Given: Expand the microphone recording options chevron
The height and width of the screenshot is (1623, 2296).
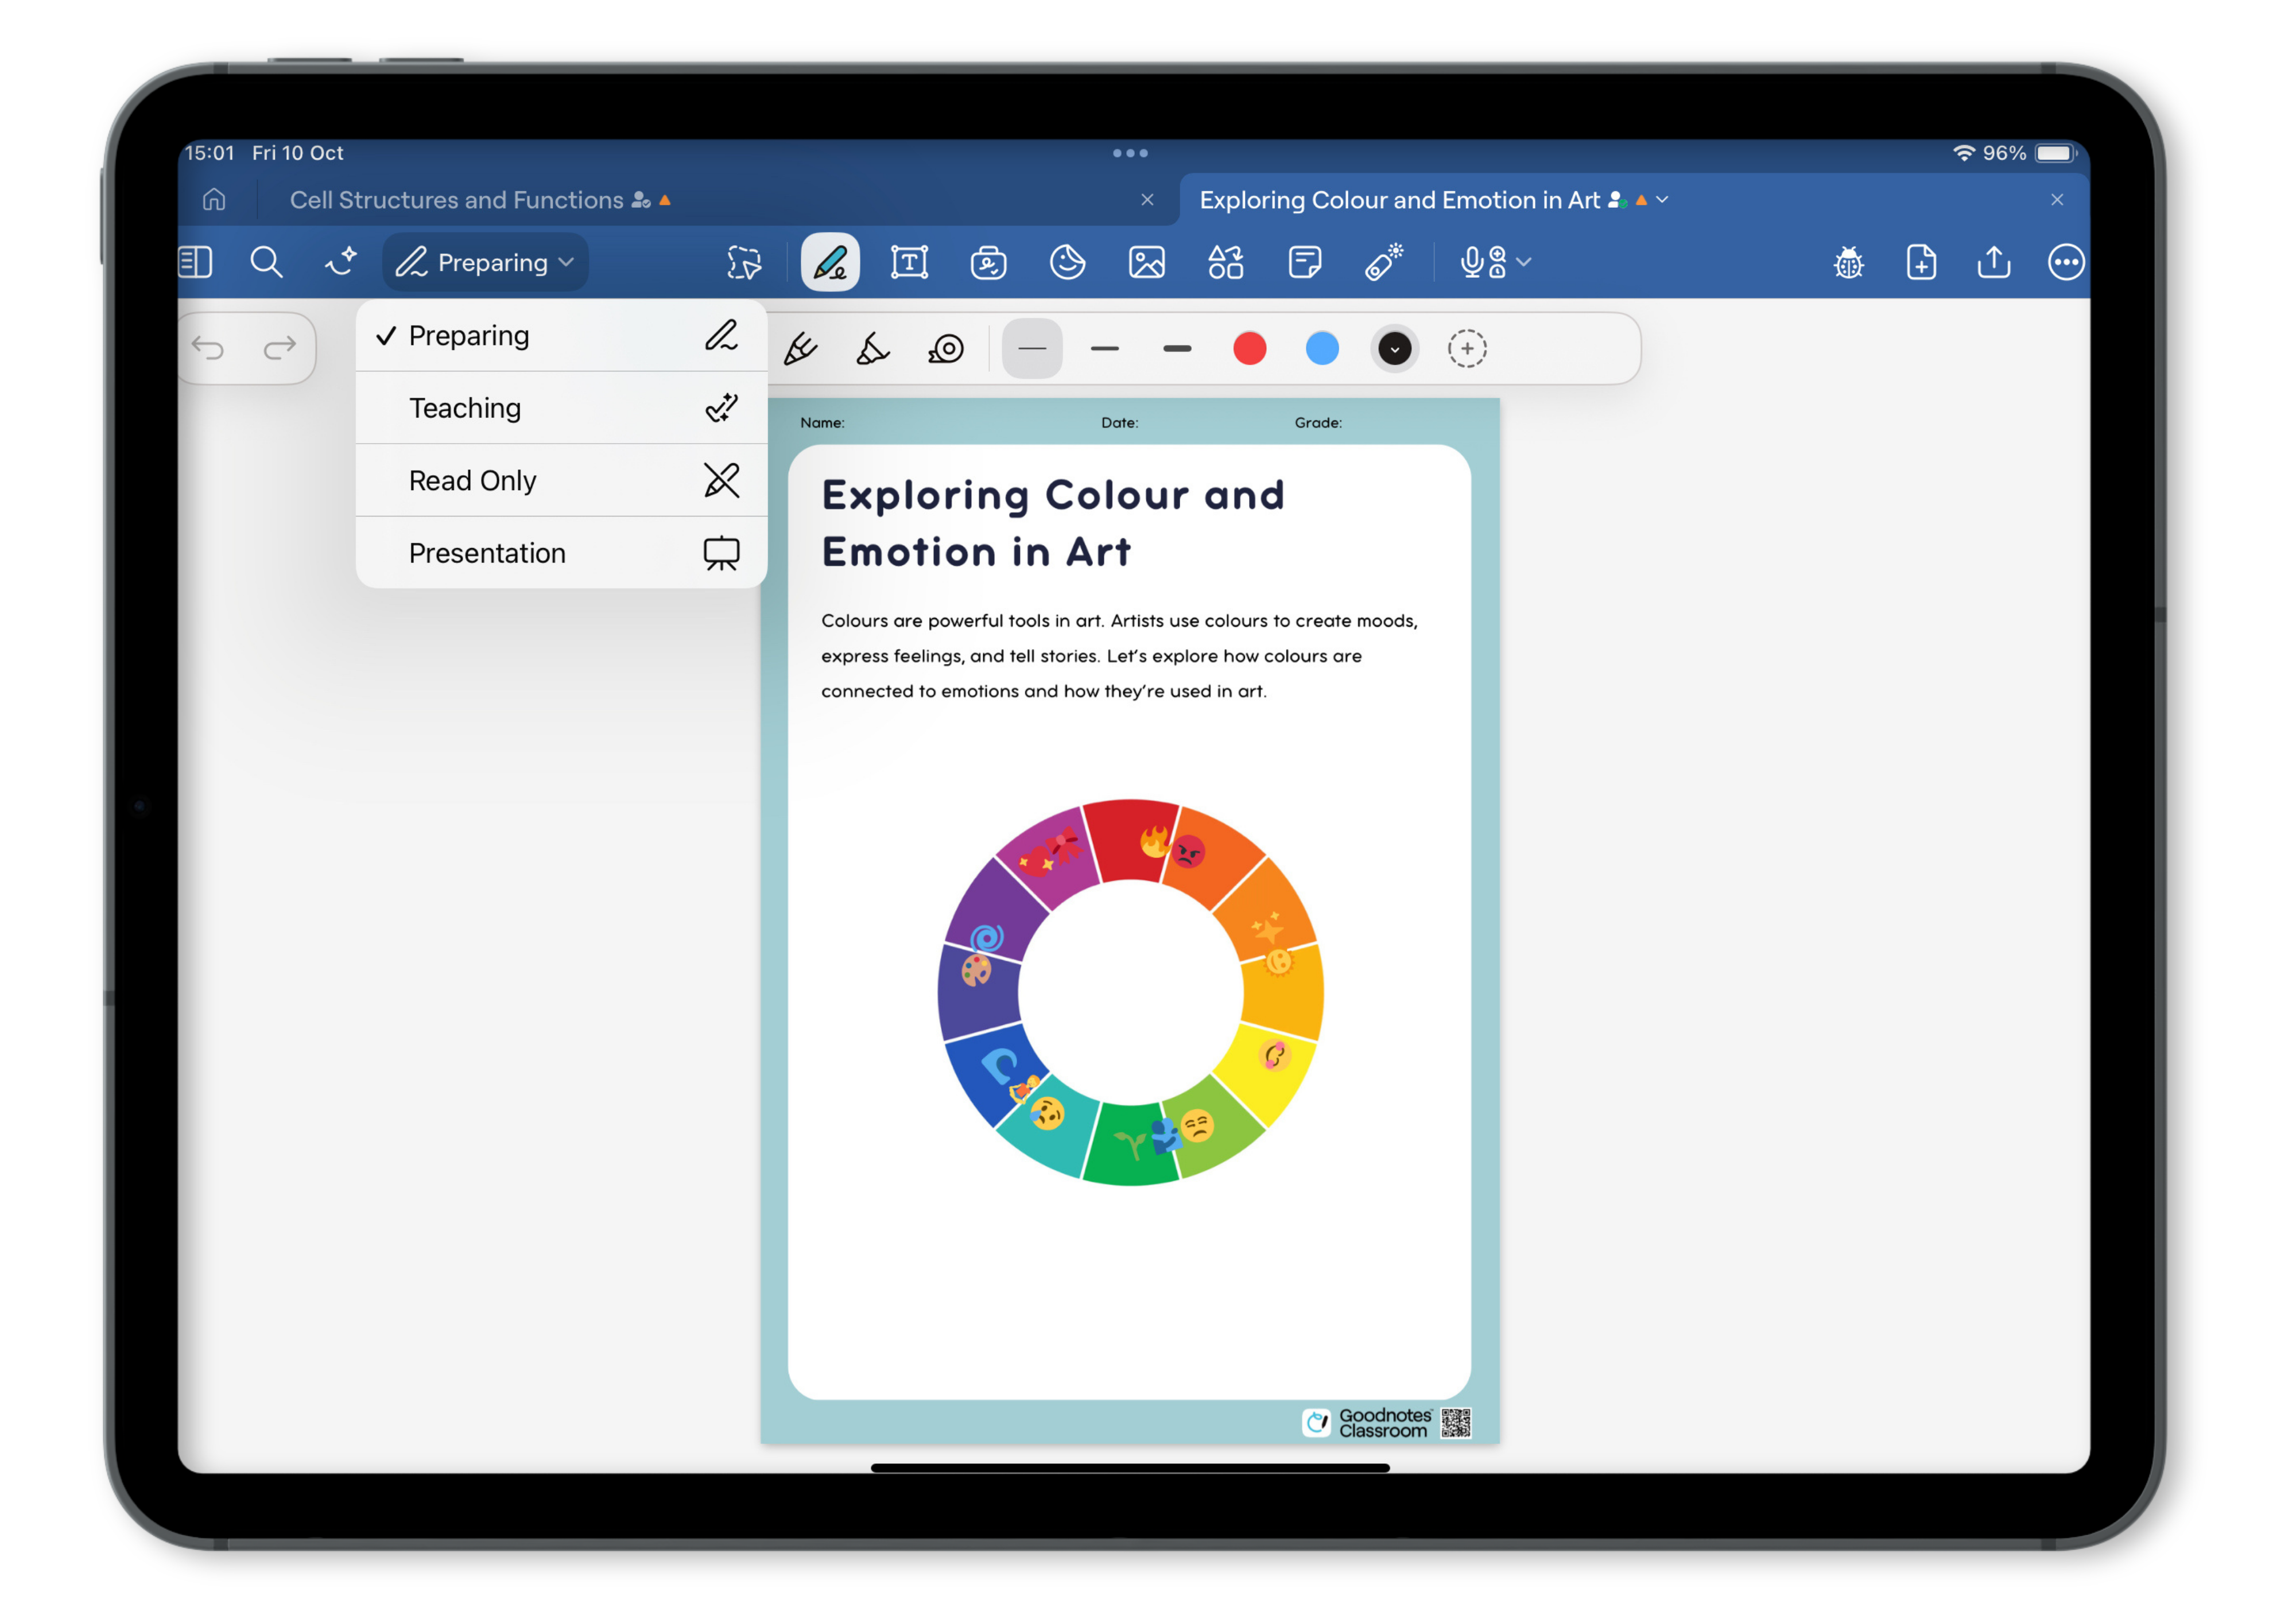Looking at the screenshot, I should pos(1524,262).
